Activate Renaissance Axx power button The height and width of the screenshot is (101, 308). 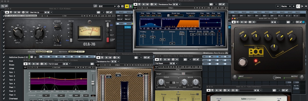point(99,58)
